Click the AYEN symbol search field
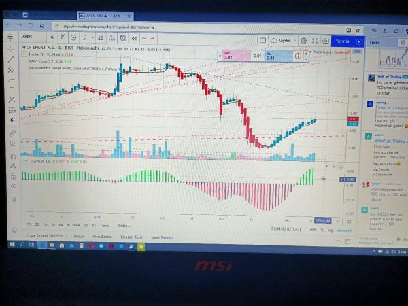408x306 pixels. (x=33, y=37)
